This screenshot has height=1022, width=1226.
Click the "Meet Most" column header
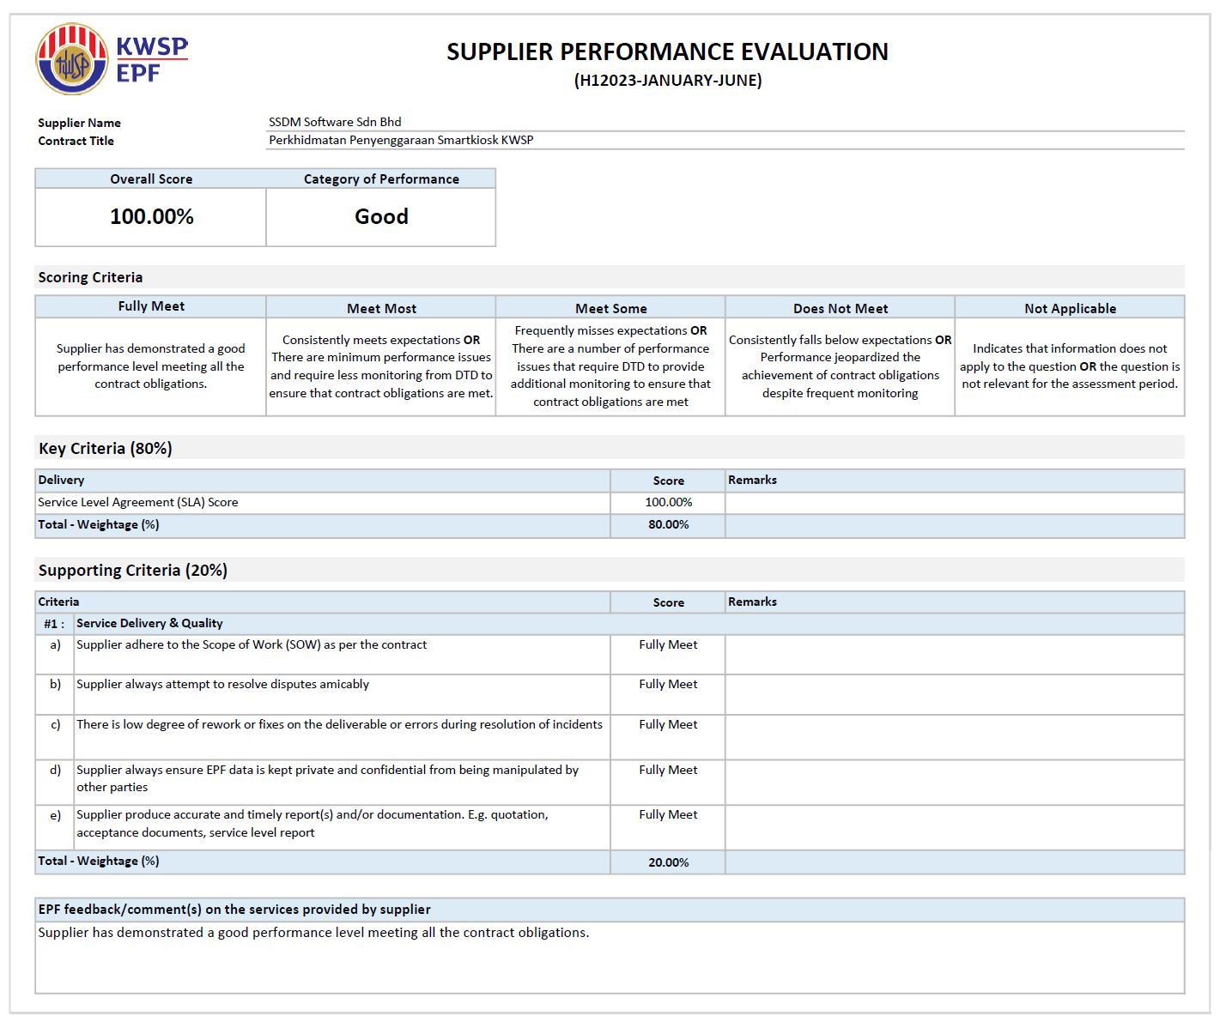(381, 308)
